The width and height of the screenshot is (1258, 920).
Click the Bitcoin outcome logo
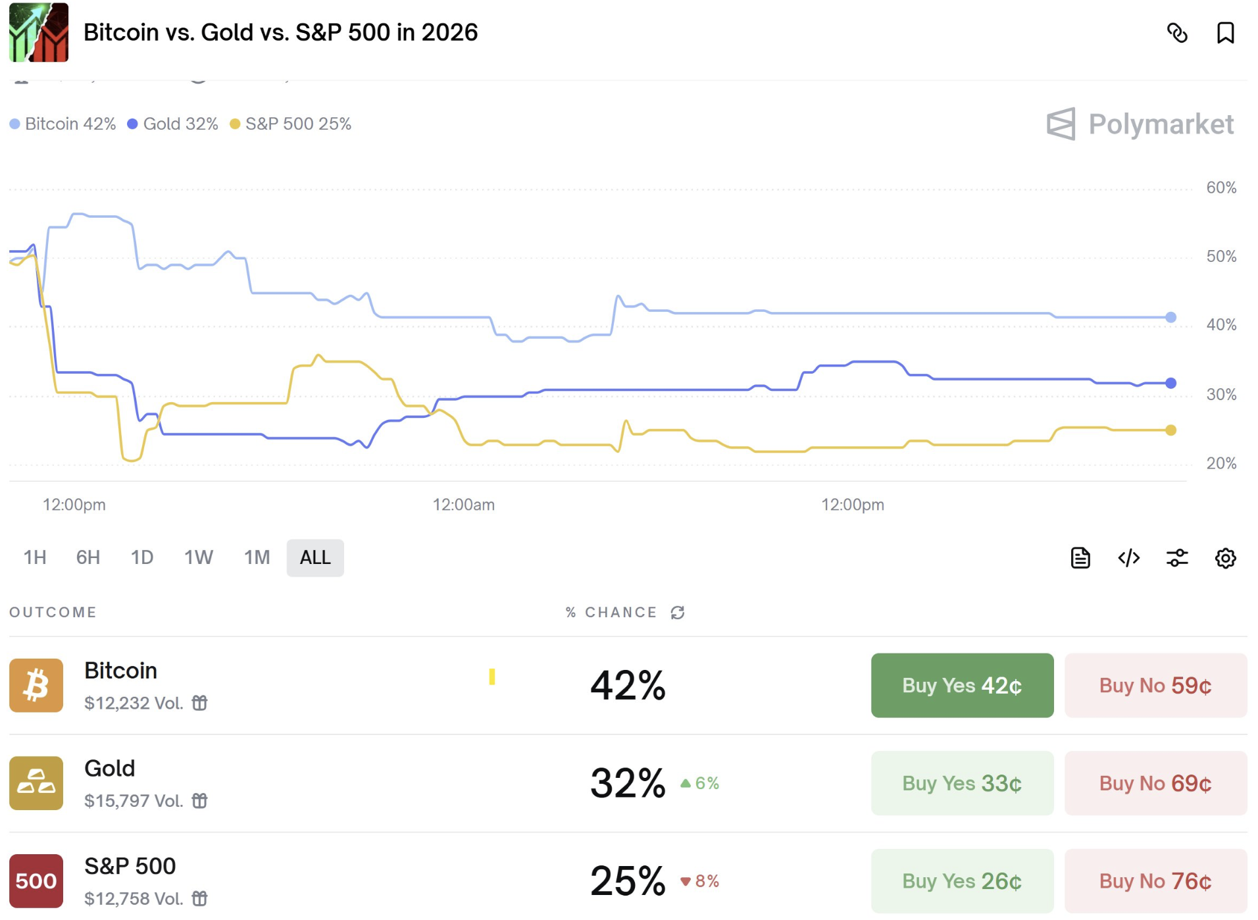36,685
